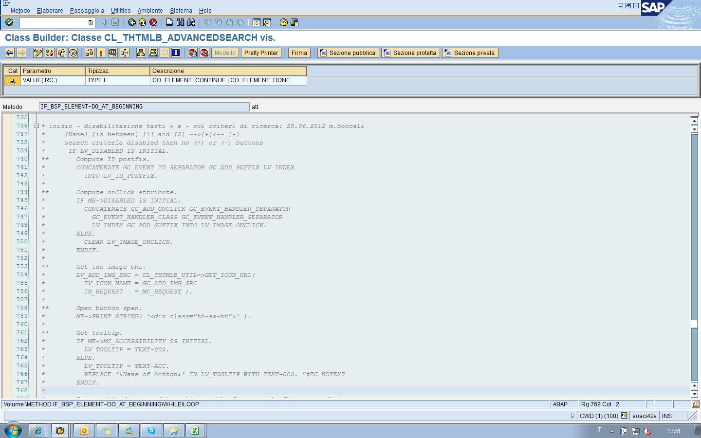
Task: Go back using the green Back arrow icon
Action: point(130,22)
